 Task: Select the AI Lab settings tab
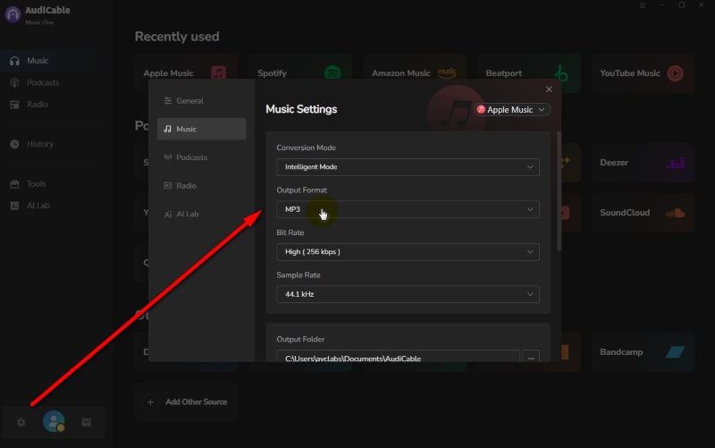pyautogui.click(x=202, y=214)
